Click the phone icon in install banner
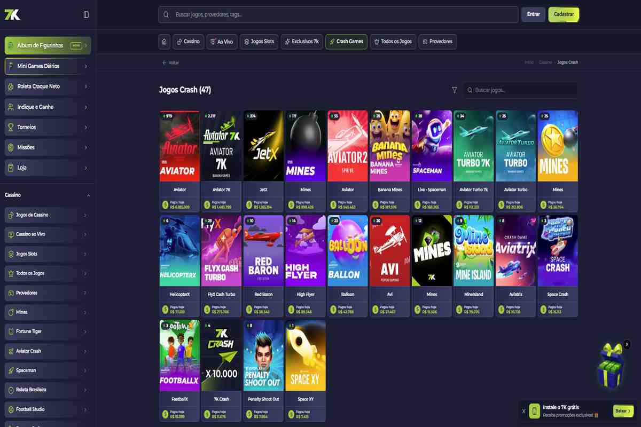Viewport: 641px width, 427px height. (535, 411)
